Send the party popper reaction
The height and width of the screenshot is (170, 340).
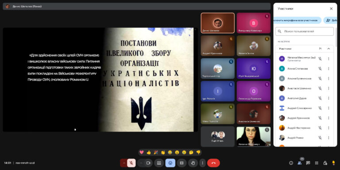point(156,152)
